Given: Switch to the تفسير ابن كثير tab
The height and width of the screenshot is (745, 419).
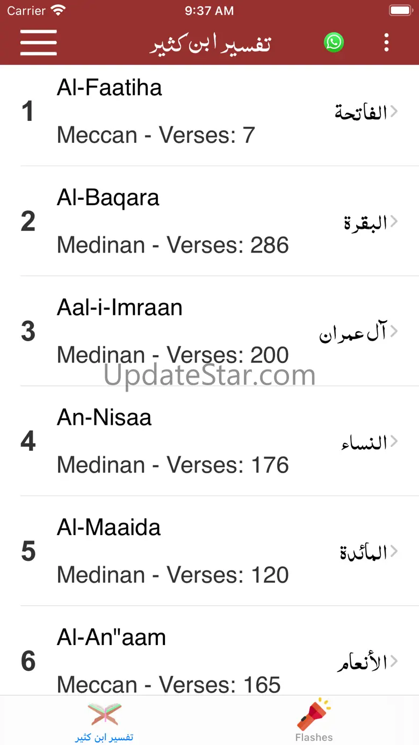Looking at the screenshot, I should click(104, 737).
